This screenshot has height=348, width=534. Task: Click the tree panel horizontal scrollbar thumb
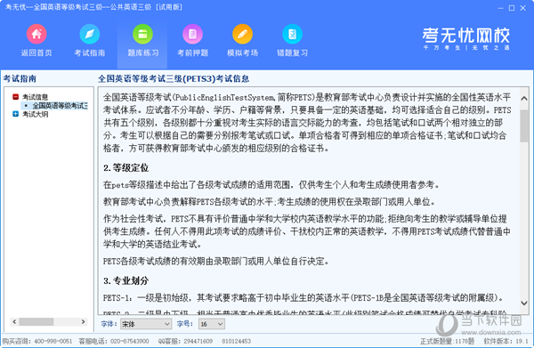coord(36,321)
